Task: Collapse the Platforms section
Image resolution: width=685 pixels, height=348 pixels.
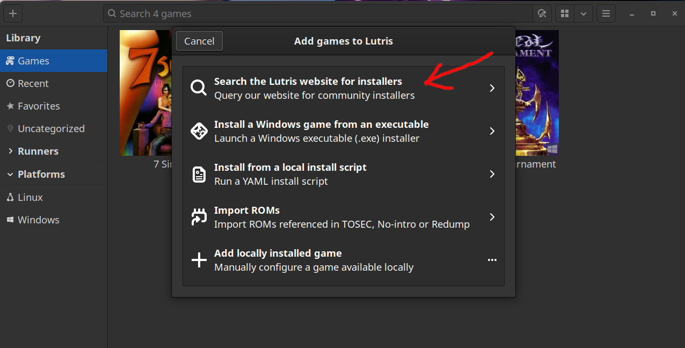Action: [x=54, y=174]
